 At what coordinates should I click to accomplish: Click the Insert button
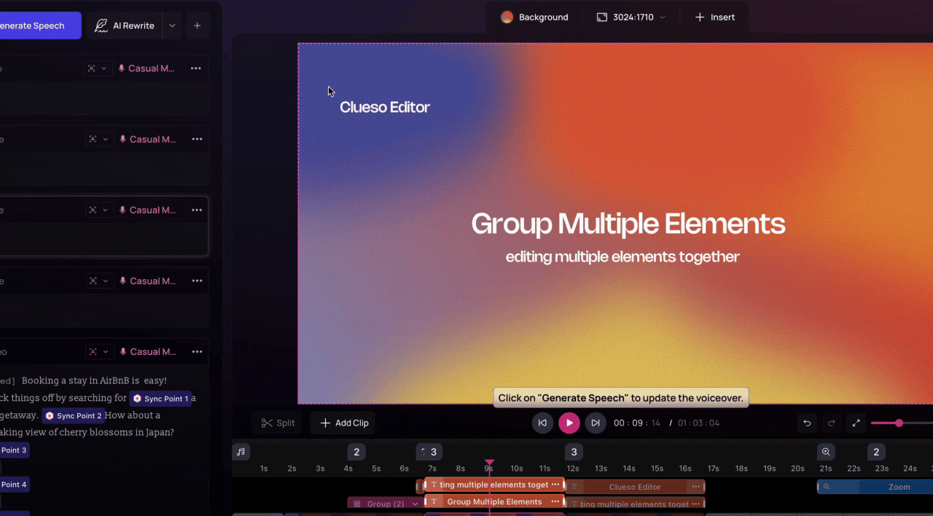714,17
